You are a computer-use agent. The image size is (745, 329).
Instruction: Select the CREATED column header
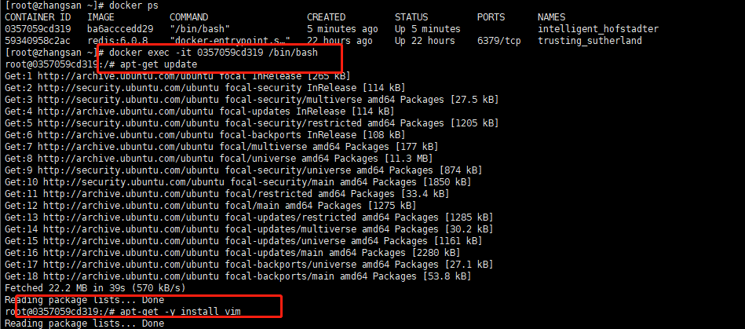tap(326, 17)
